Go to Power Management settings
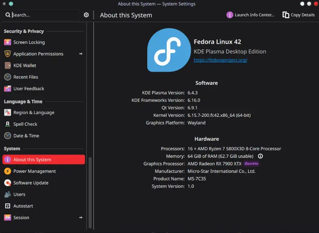Screen dimensions: 319x233 pos(44,171)
